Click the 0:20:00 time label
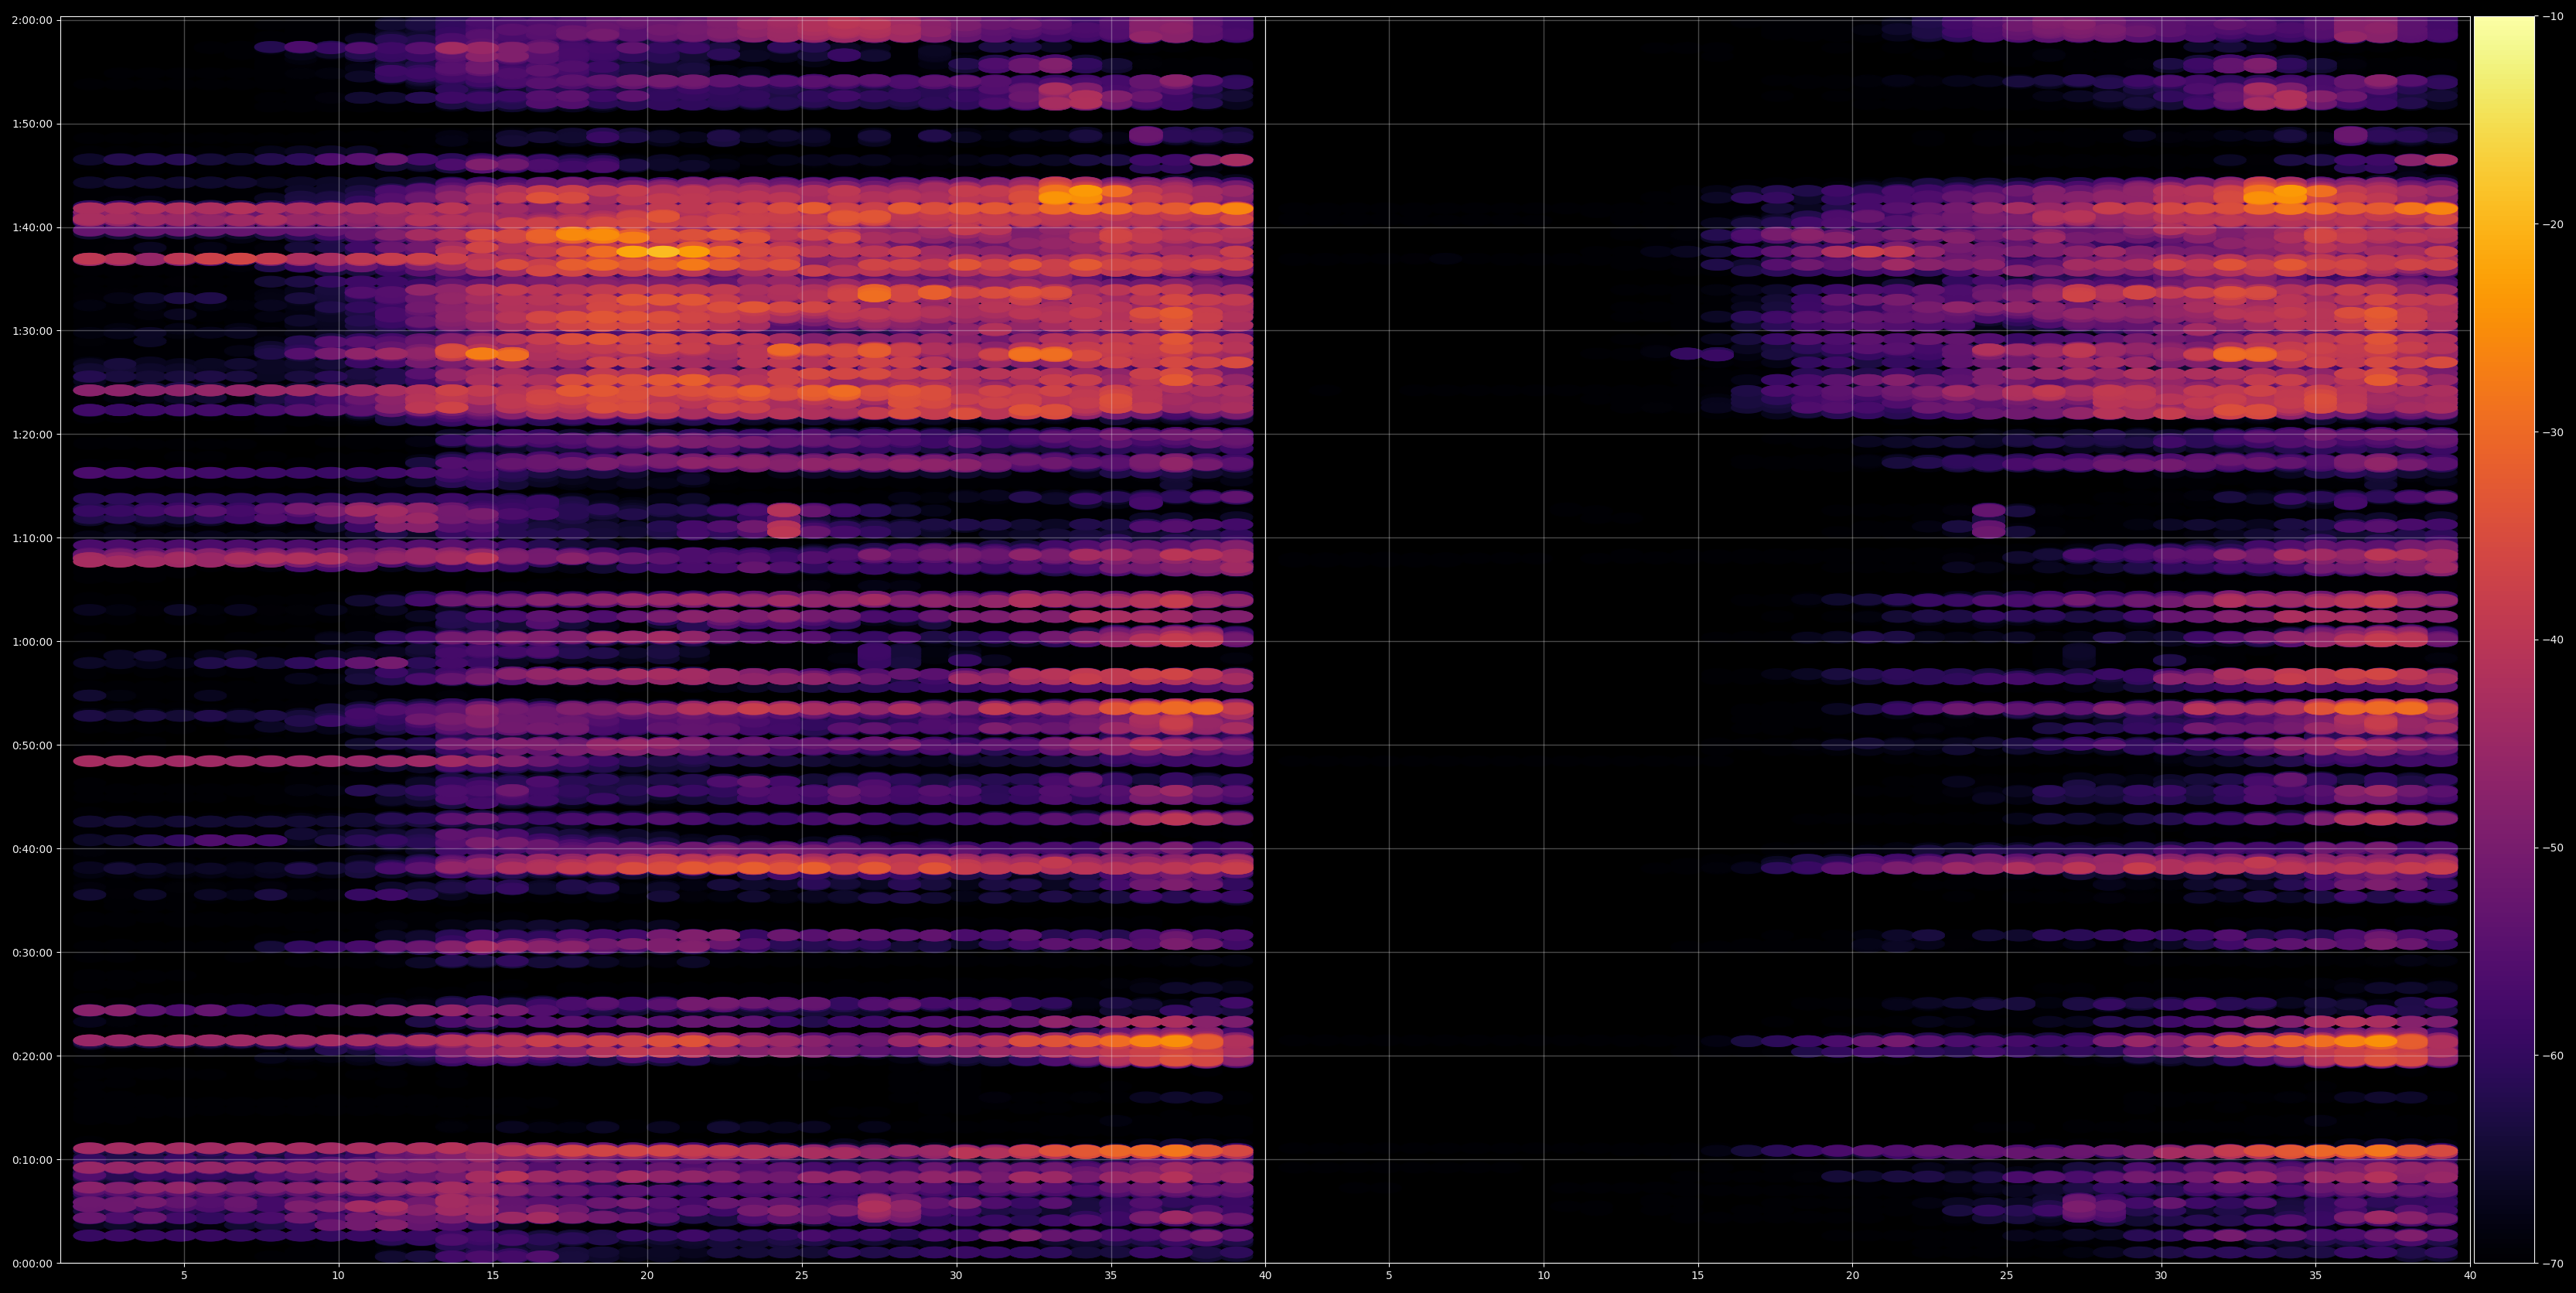This screenshot has width=2576, height=1293. pyautogui.click(x=33, y=1056)
